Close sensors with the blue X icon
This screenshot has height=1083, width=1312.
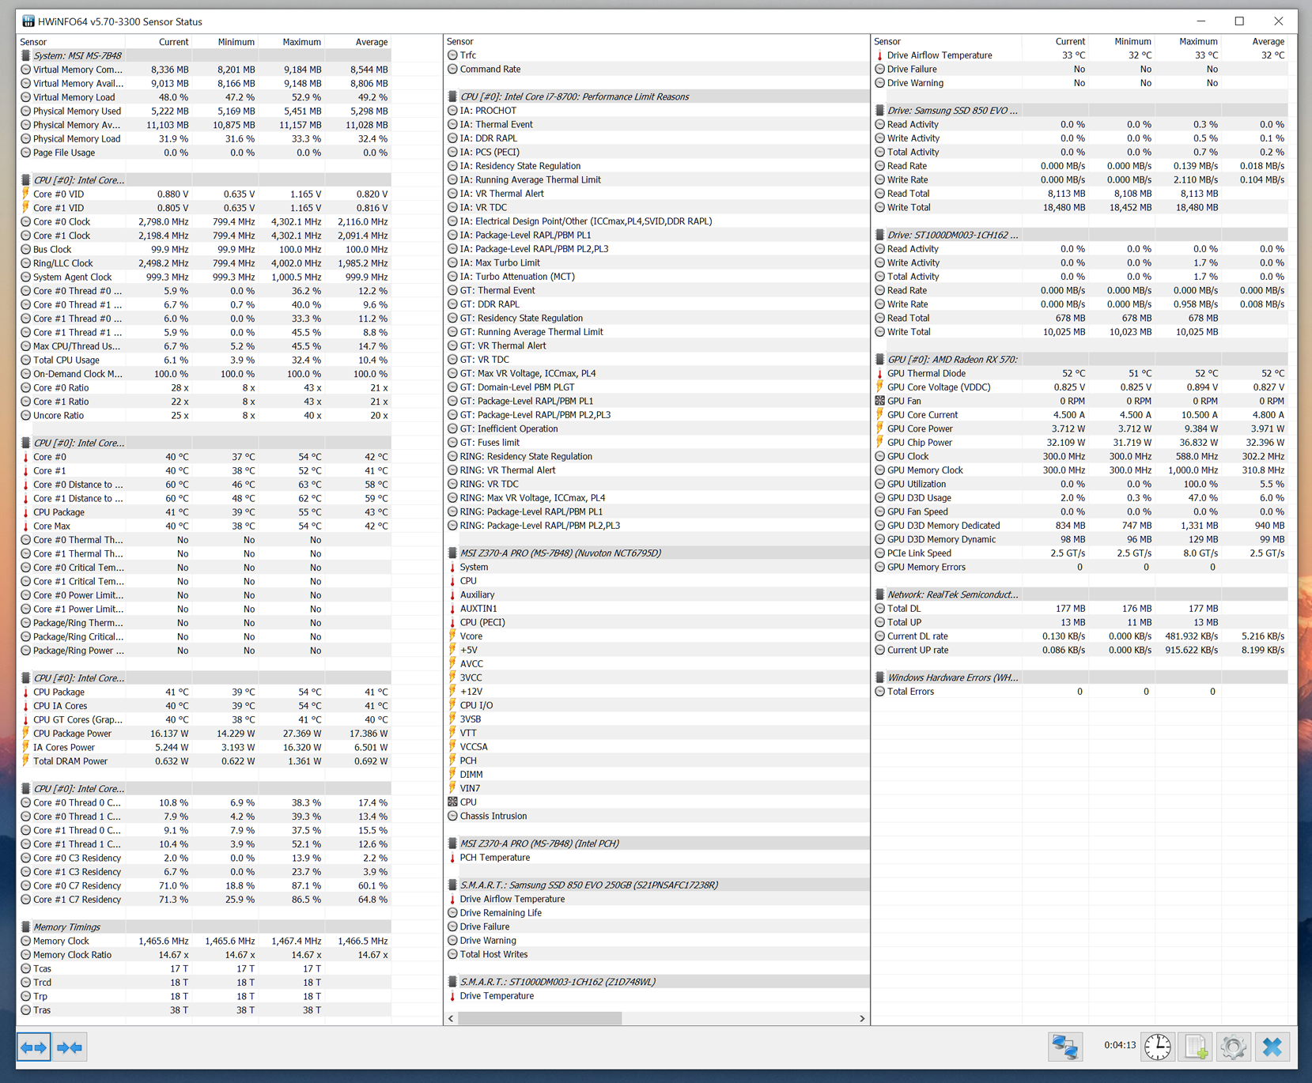pyautogui.click(x=1272, y=1047)
